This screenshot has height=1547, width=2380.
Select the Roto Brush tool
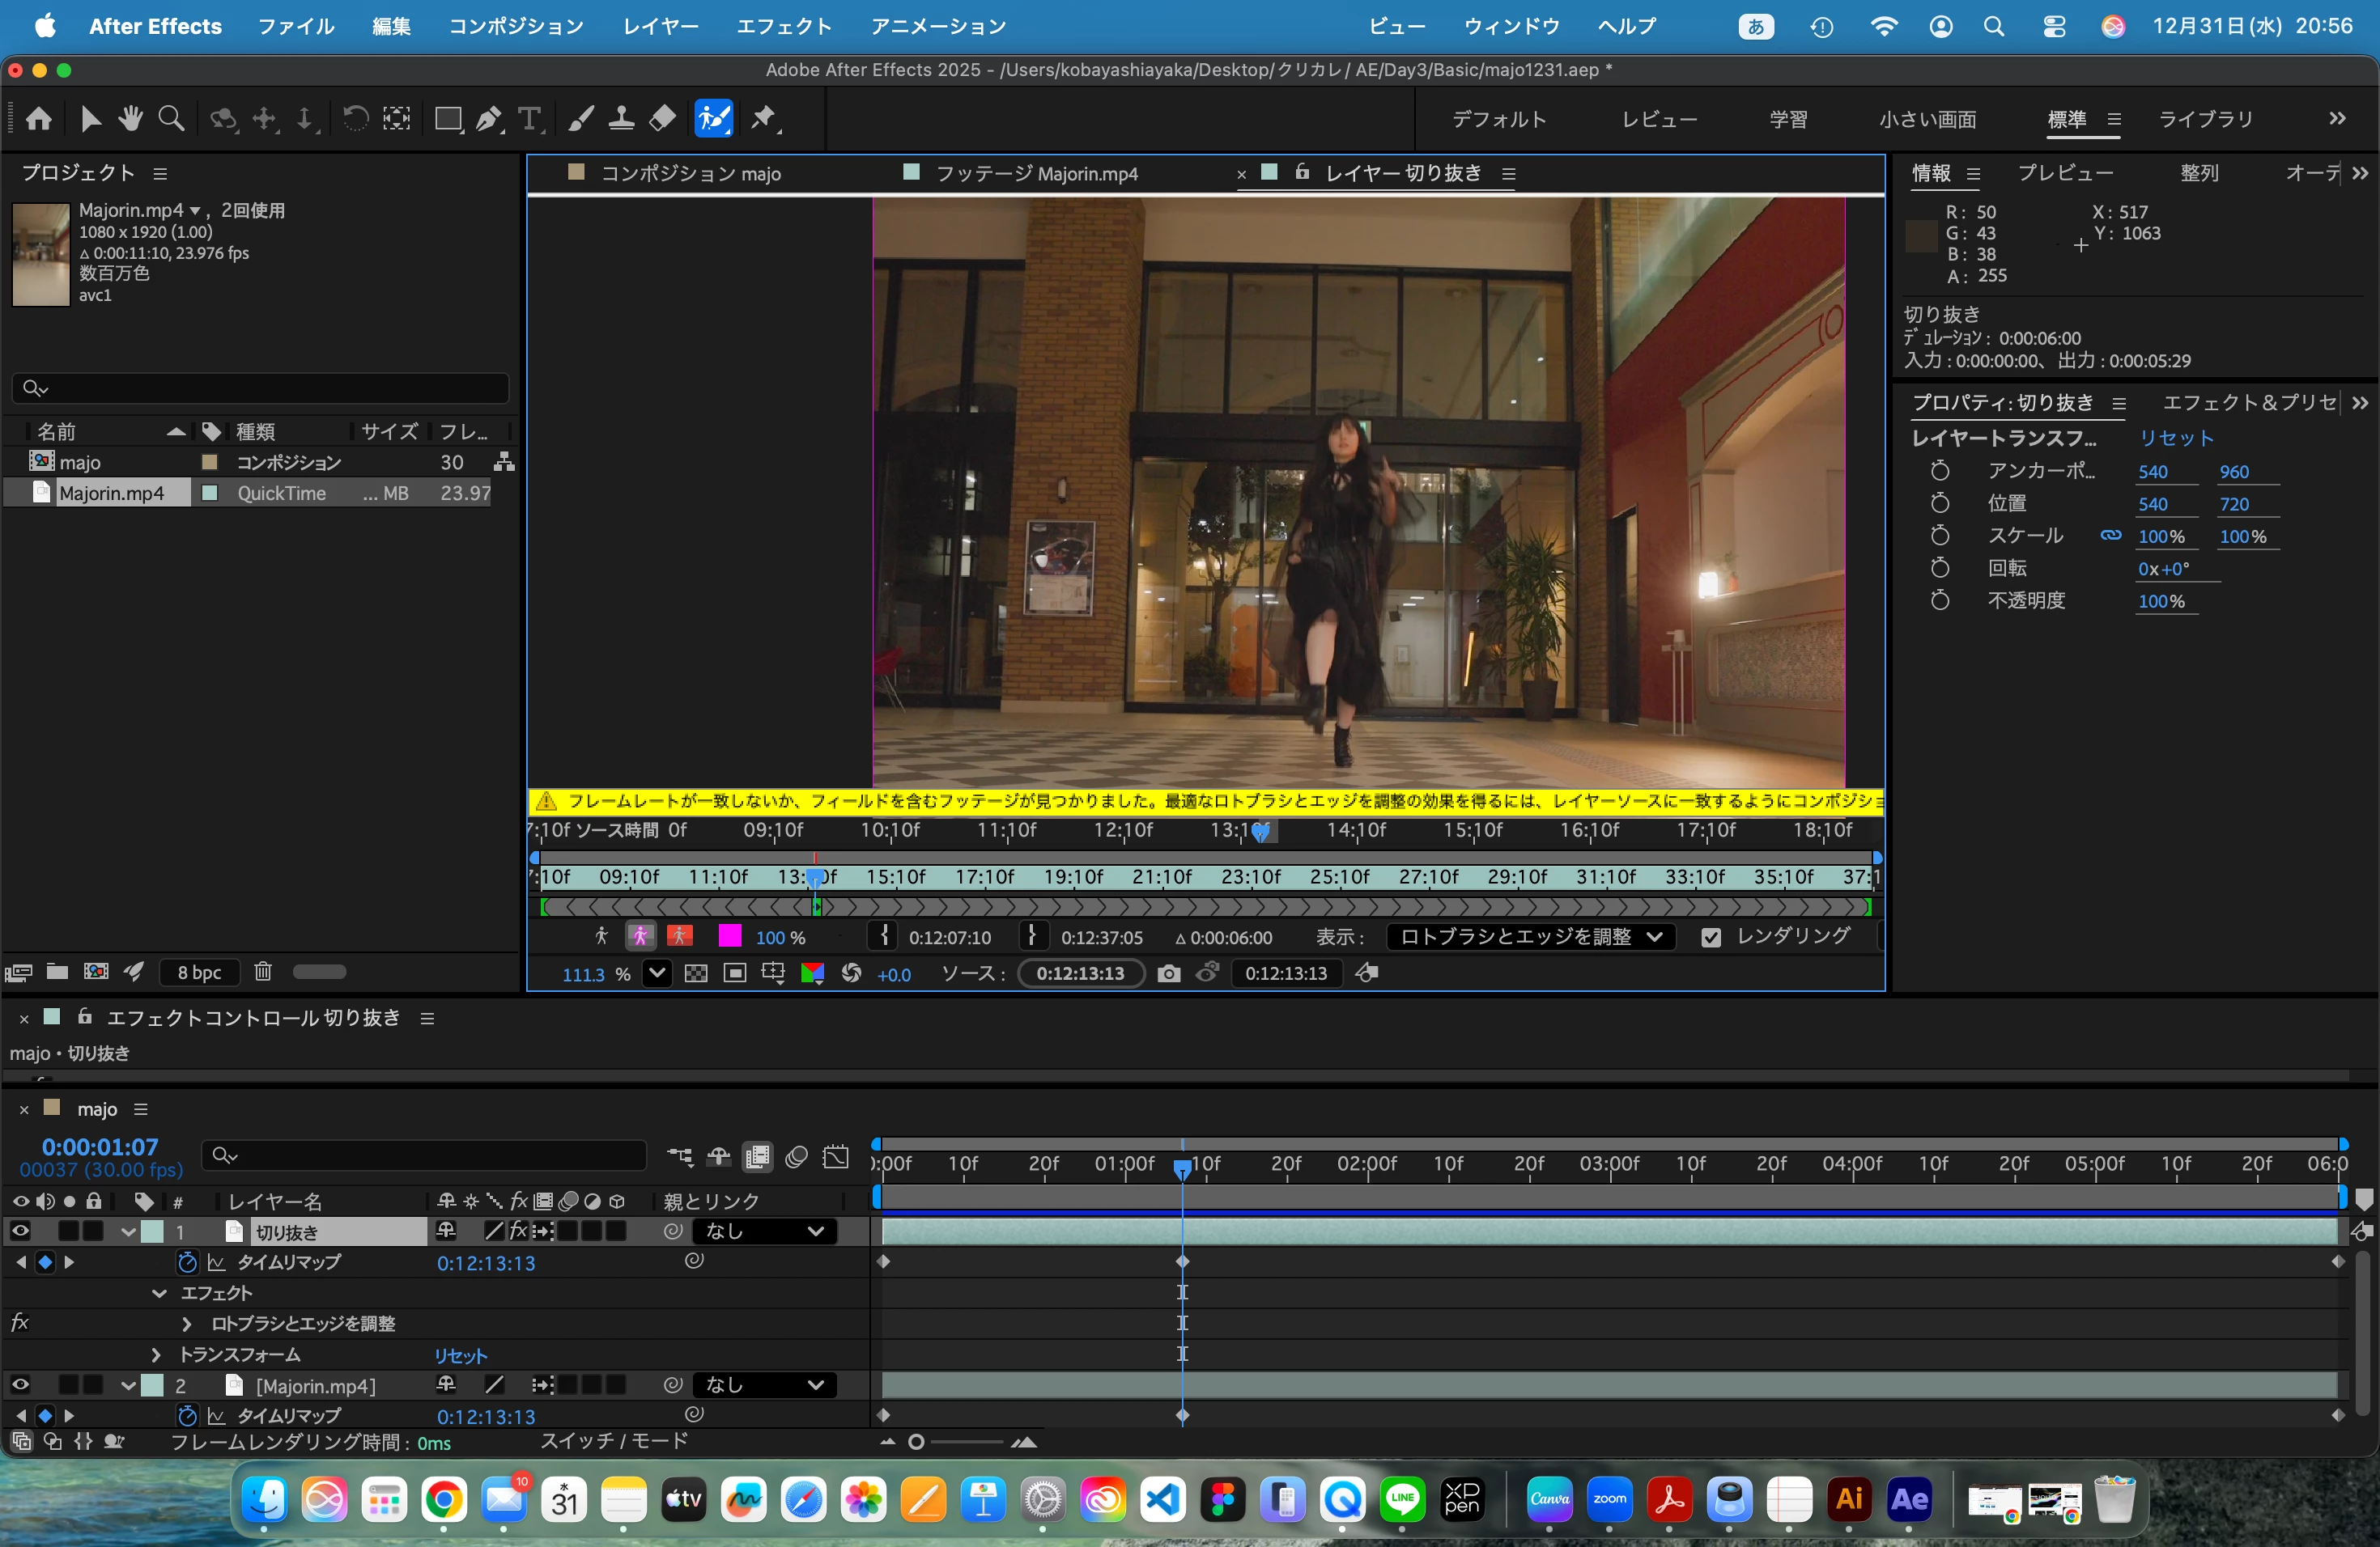coord(713,119)
